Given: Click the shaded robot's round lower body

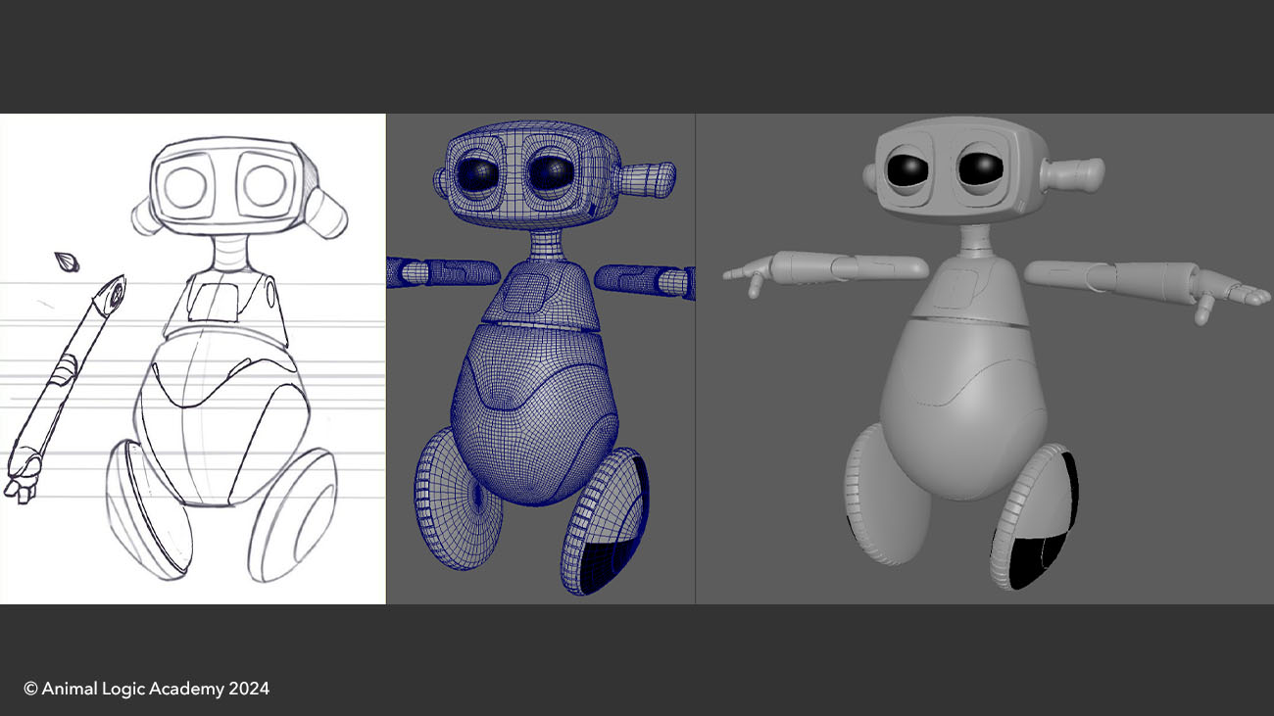Looking at the screenshot, I should coord(960,421).
